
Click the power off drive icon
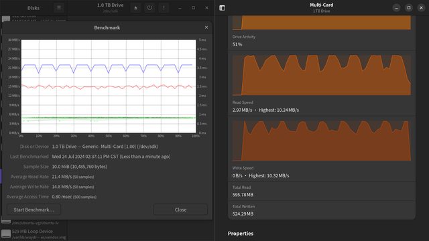click(149, 8)
